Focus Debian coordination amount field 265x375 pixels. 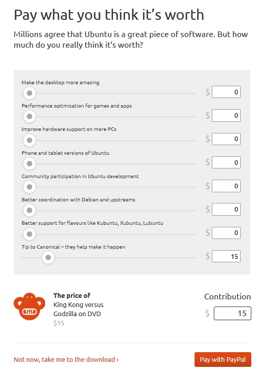pos(226,209)
